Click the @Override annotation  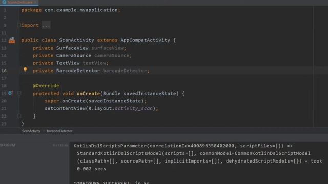(46, 86)
